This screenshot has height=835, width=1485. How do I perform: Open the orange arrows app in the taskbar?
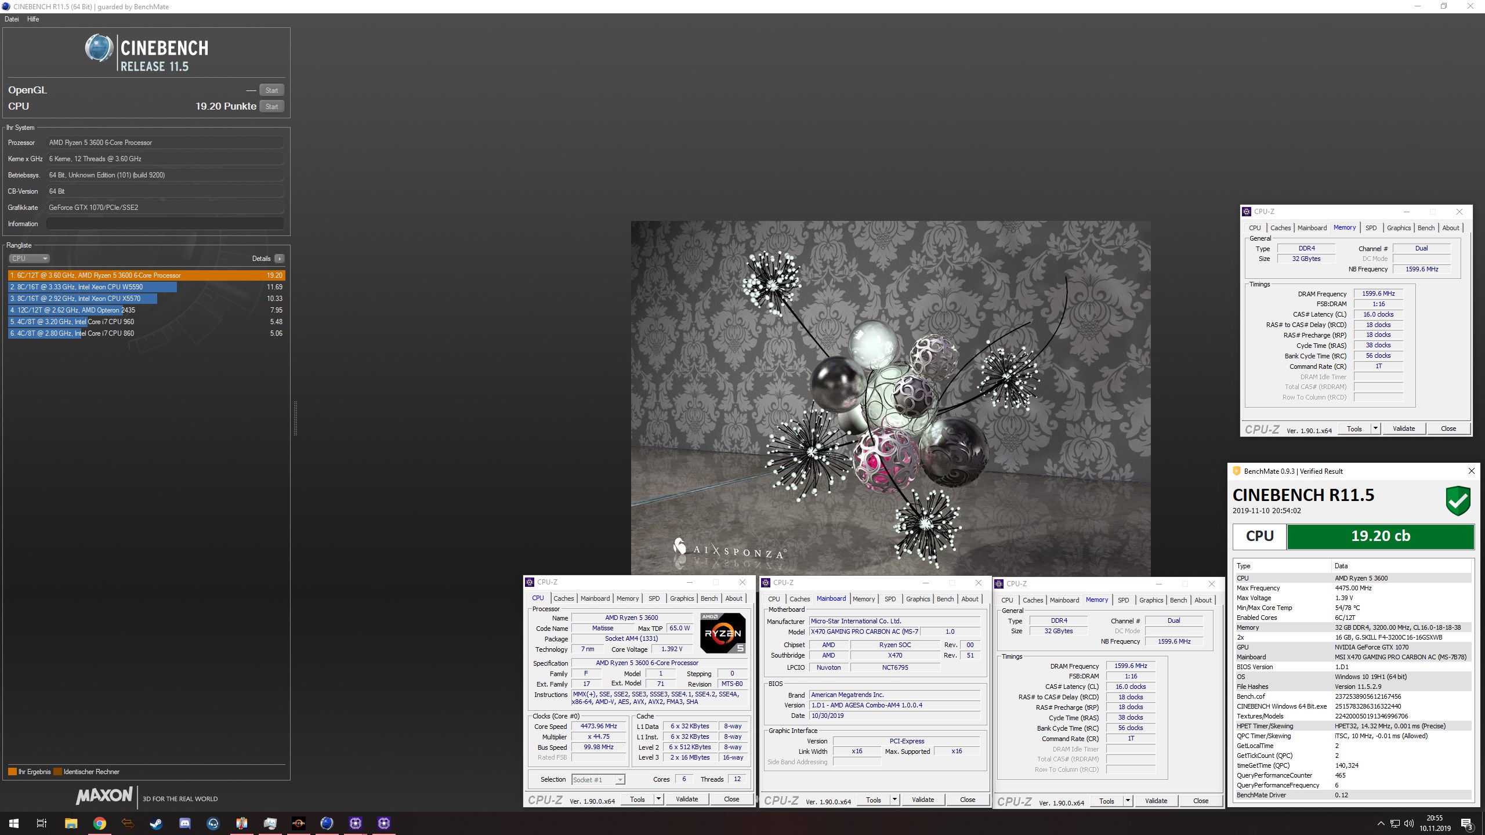pyautogui.click(x=128, y=823)
